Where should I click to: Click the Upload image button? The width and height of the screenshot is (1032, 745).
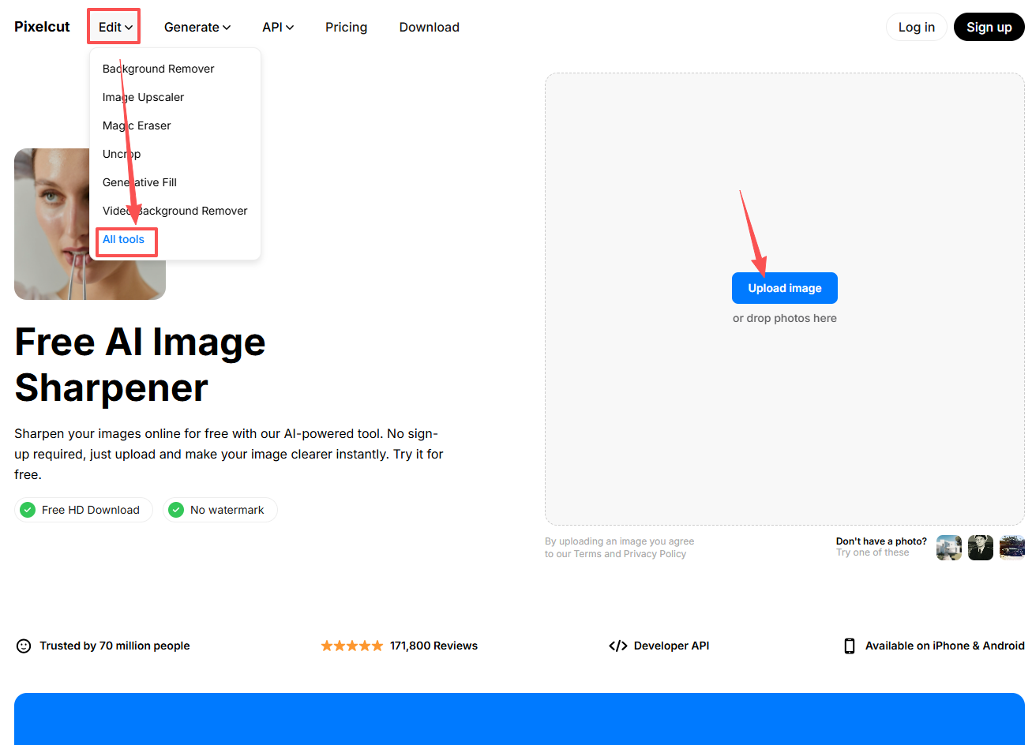point(785,288)
